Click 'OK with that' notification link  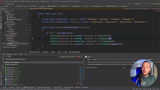tap(127, 8)
